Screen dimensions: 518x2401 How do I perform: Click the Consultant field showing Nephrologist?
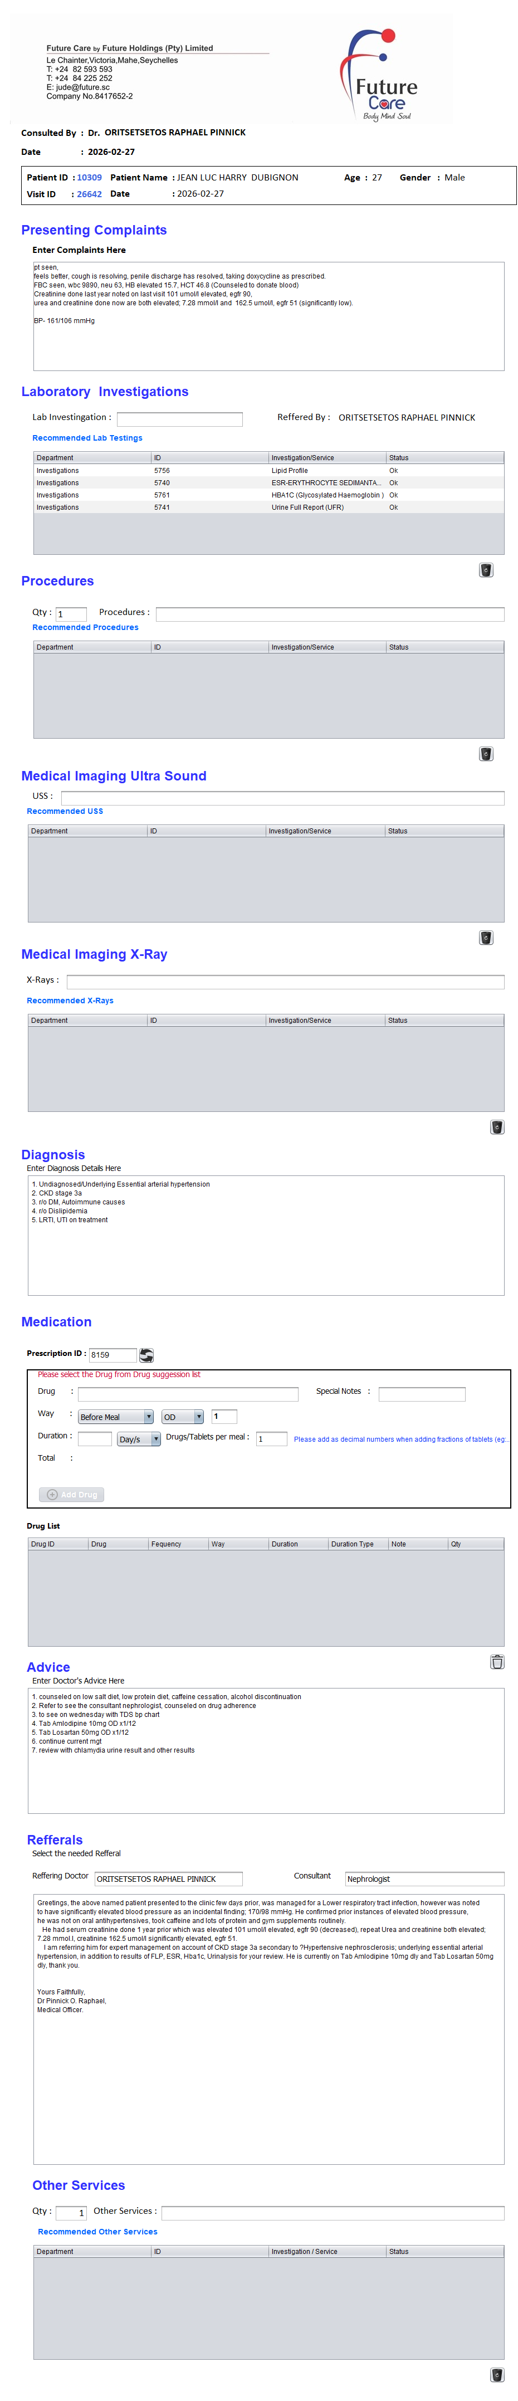click(x=423, y=1879)
